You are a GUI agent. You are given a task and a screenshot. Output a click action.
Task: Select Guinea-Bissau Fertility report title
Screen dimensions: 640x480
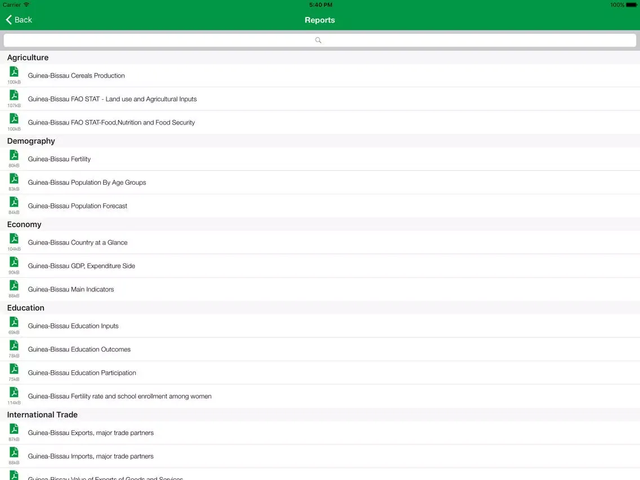coord(59,159)
